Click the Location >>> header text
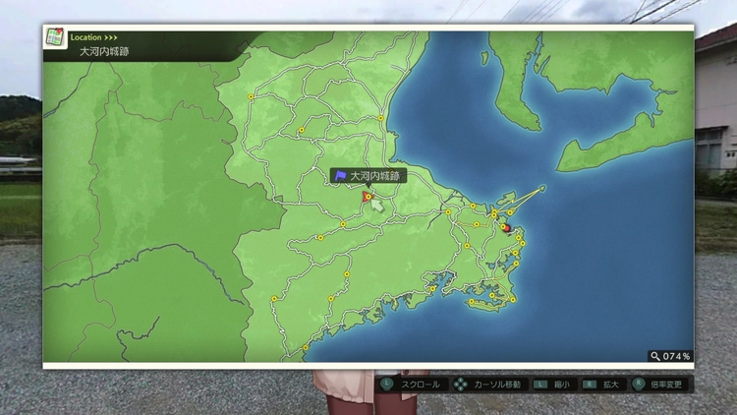This screenshot has width=737, height=415. point(93,37)
